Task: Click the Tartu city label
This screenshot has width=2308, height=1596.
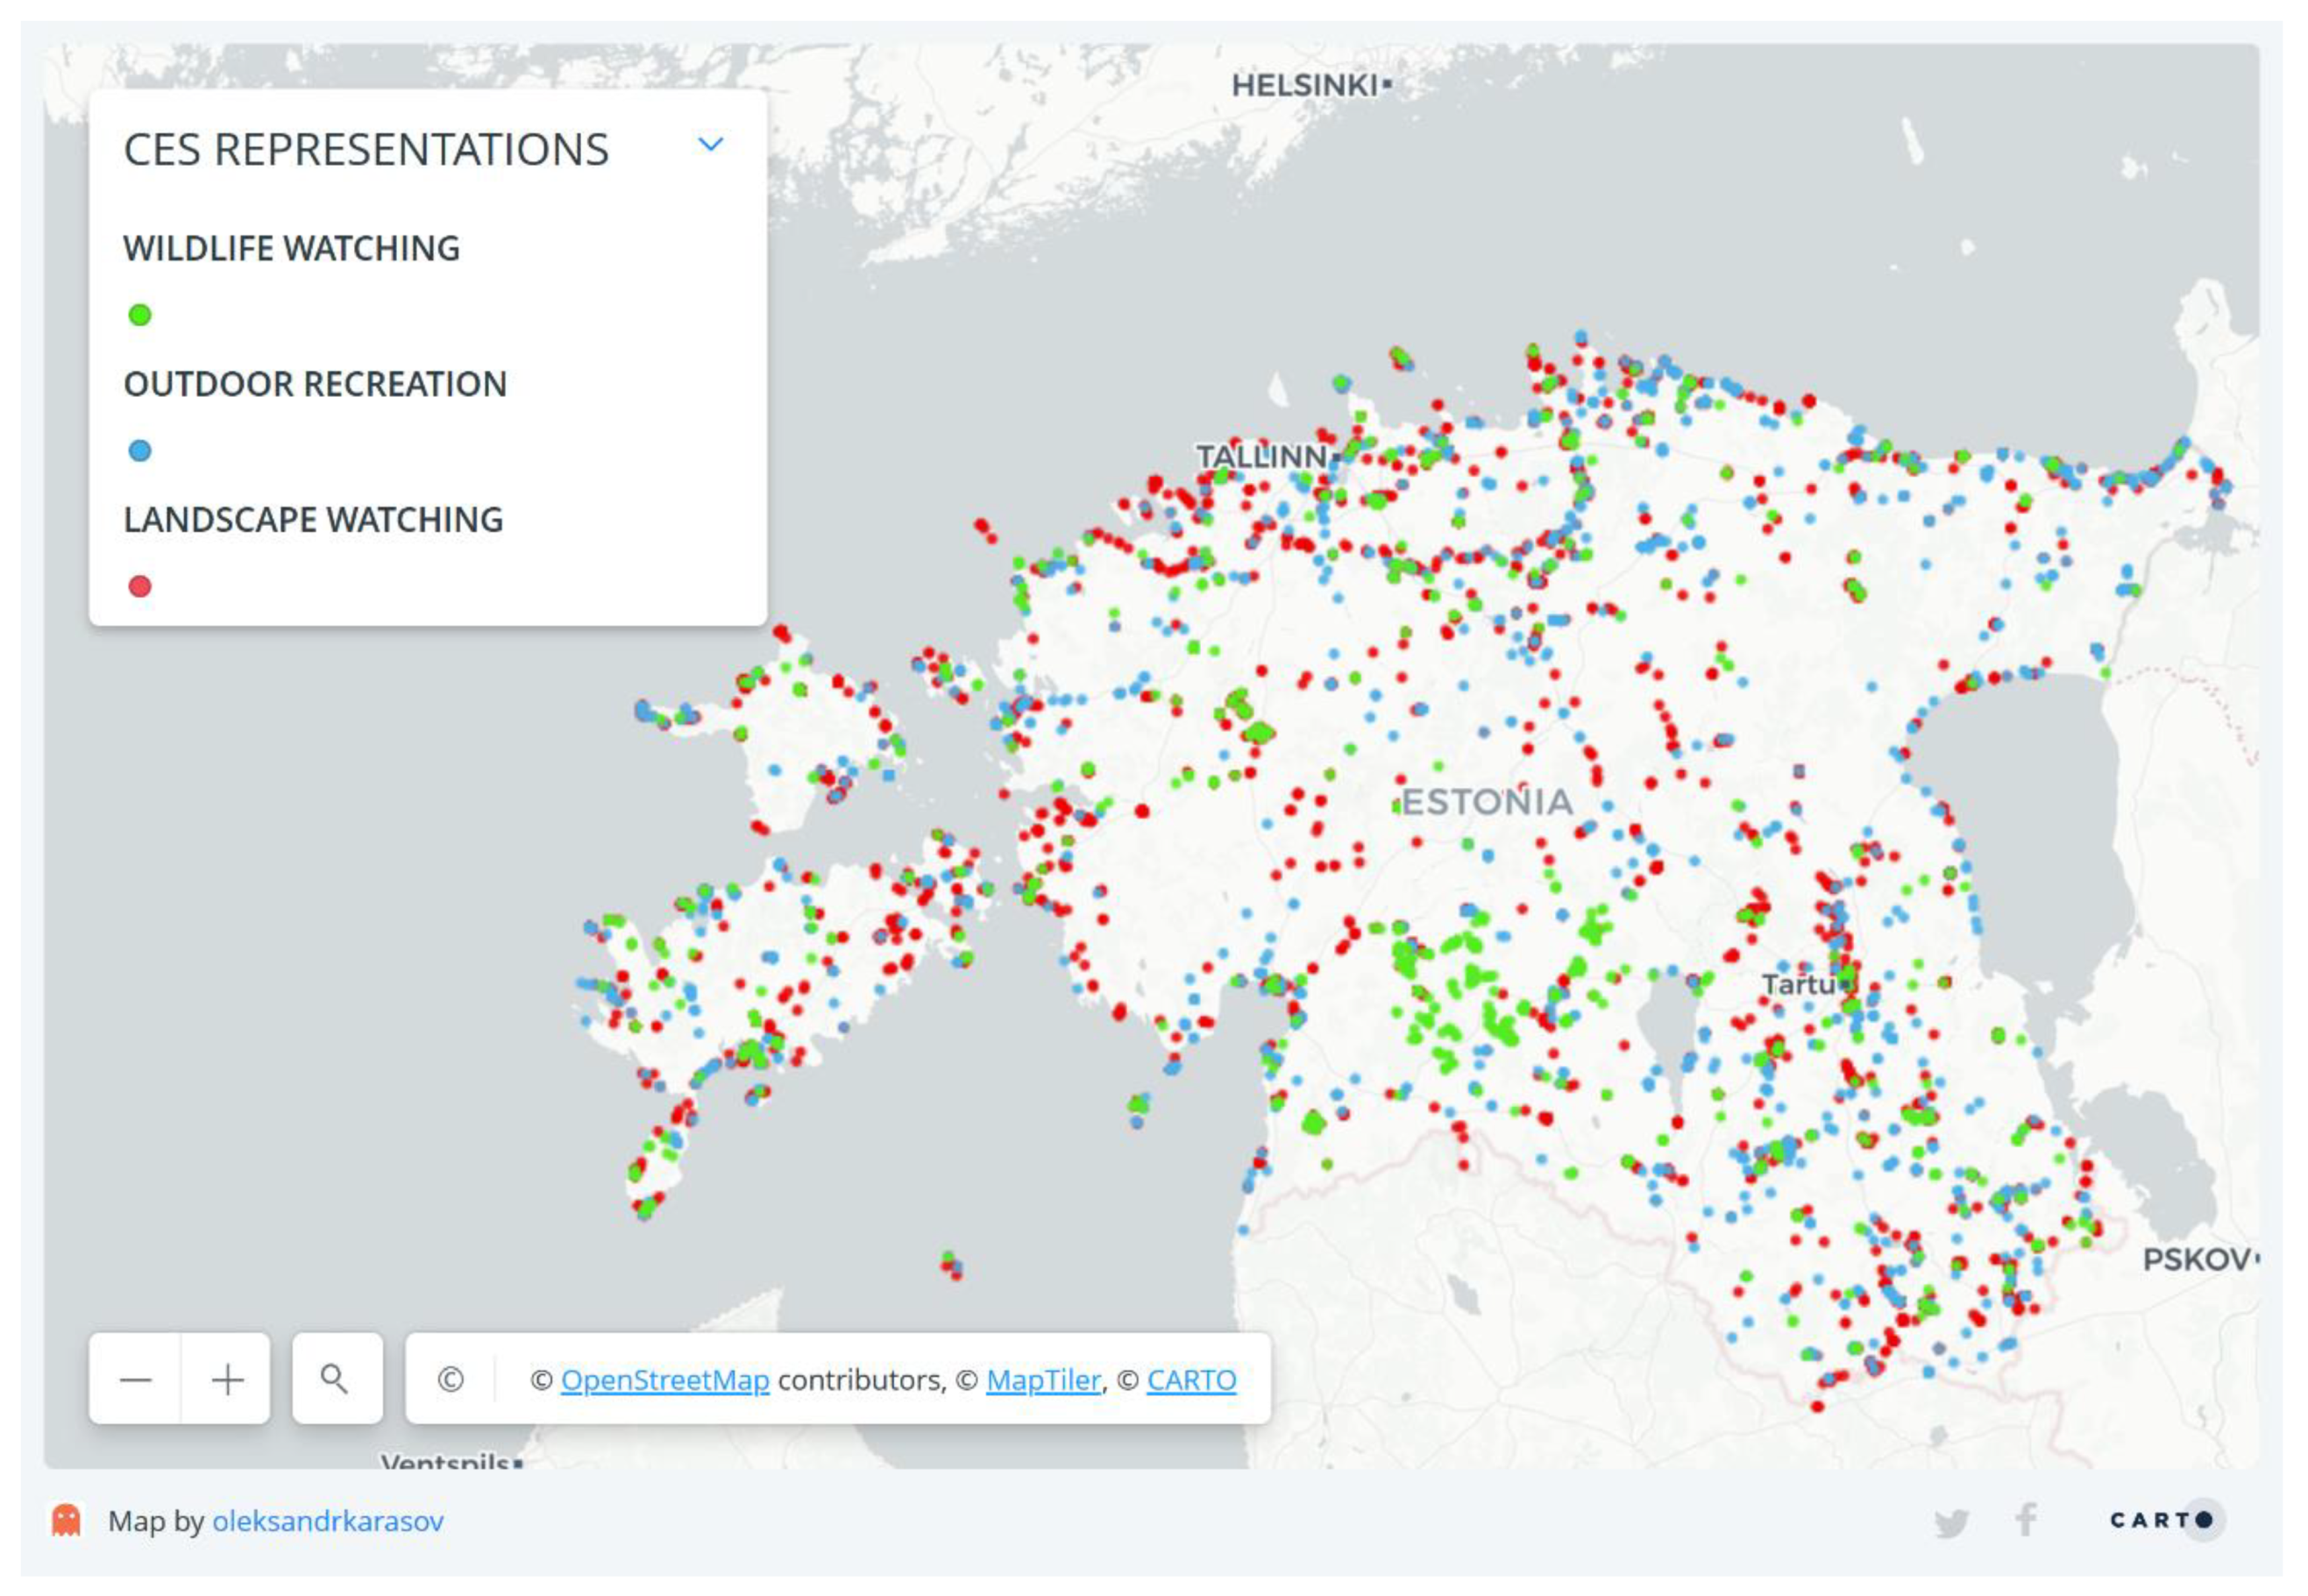Action: 1798,985
